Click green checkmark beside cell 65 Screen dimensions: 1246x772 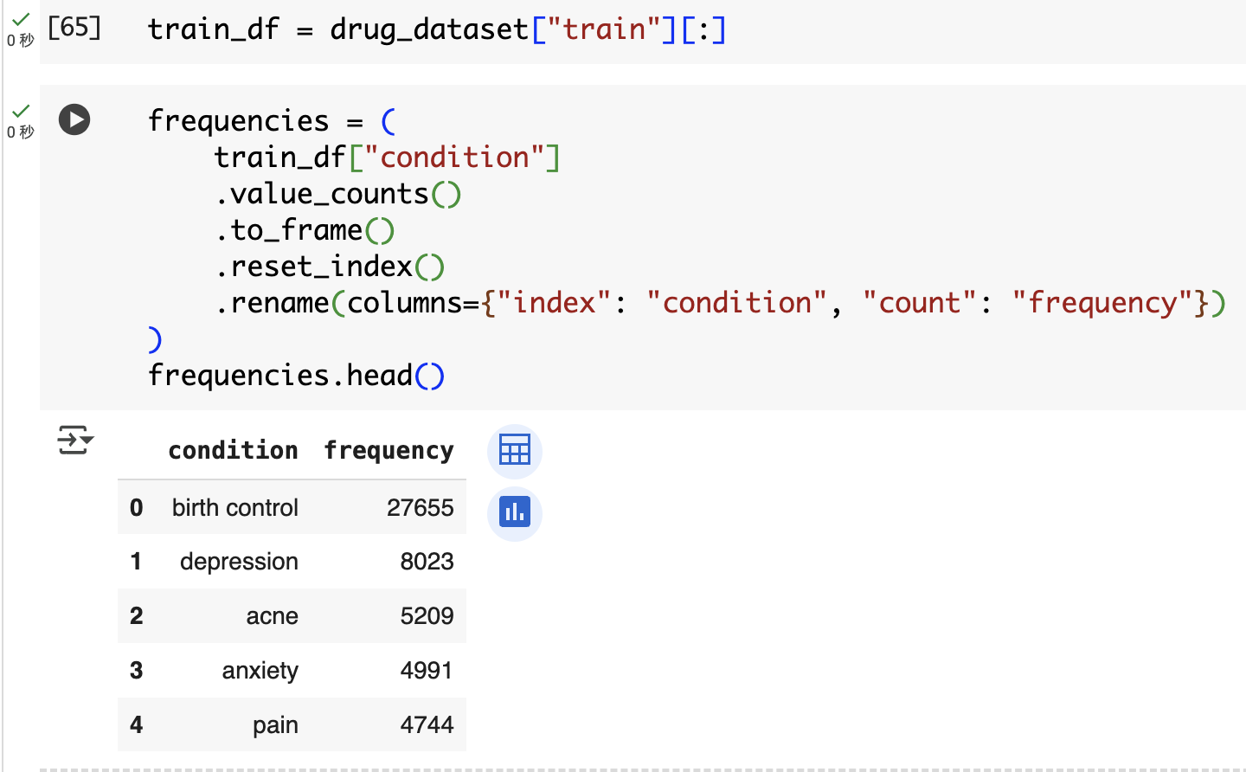click(x=21, y=18)
